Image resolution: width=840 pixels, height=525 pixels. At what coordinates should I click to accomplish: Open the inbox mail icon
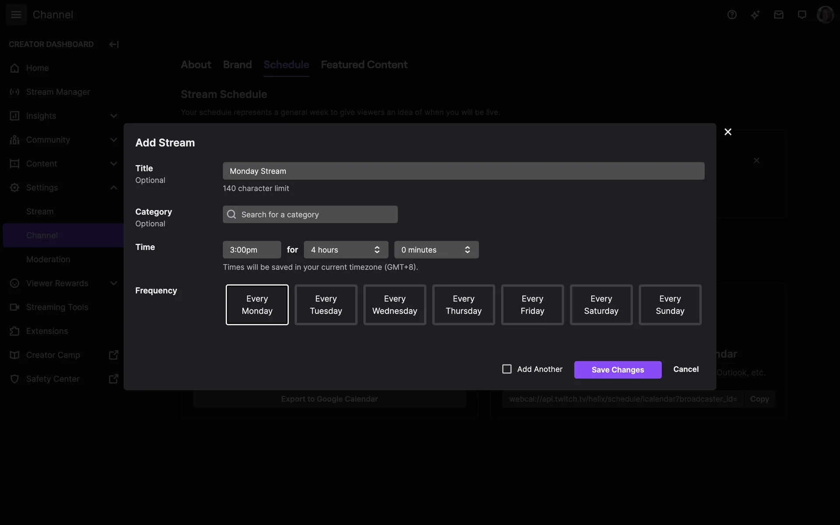[x=778, y=15]
